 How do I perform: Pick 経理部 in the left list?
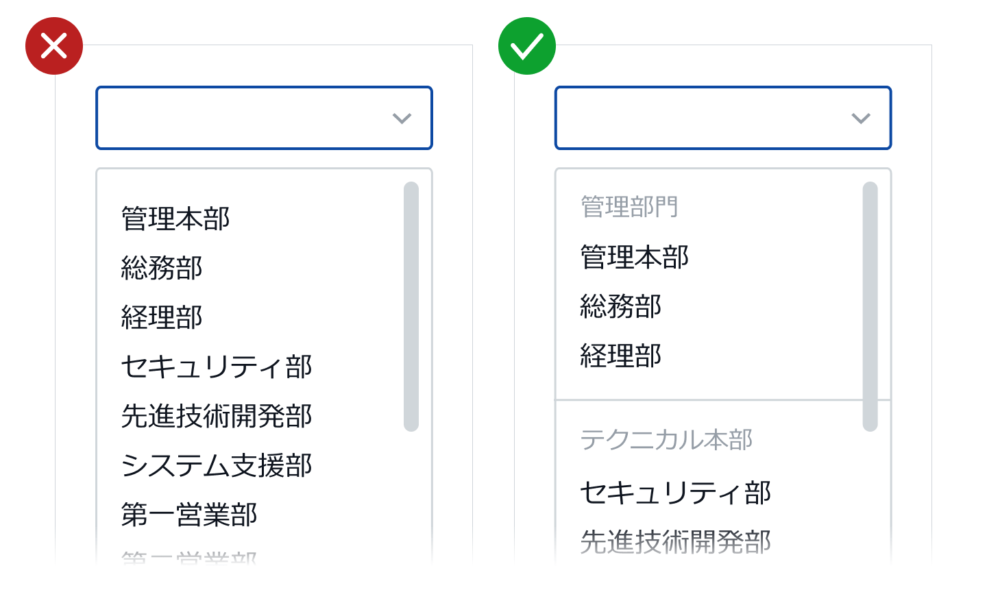(162, 317)
